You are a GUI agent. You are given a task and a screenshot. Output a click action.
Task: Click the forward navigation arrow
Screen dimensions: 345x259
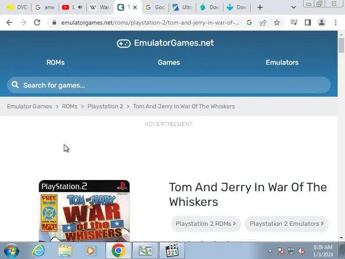(x=23, y=22)
